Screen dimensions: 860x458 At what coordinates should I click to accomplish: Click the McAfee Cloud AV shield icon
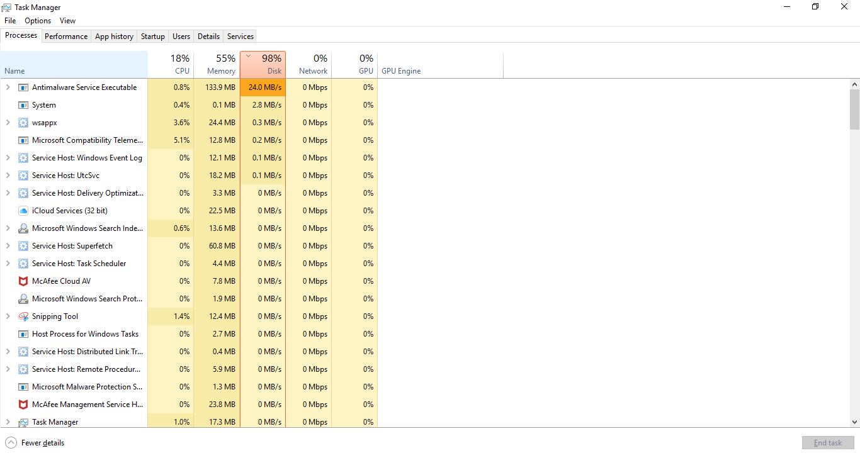pyautogui.click(x=23, y=281)
